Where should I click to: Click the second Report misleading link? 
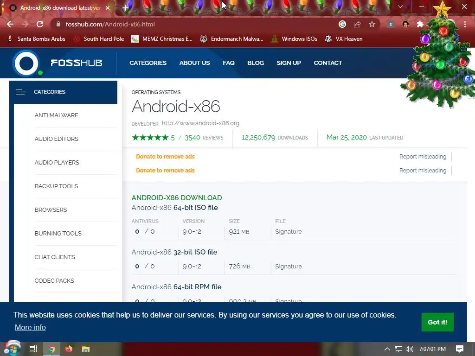coord(423,171)
